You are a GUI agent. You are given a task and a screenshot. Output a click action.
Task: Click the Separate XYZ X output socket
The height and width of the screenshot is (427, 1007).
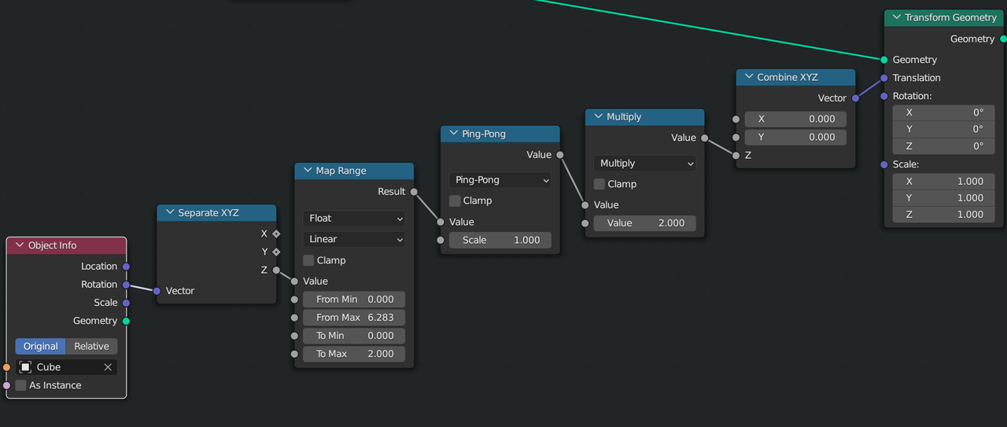(276, 234)
